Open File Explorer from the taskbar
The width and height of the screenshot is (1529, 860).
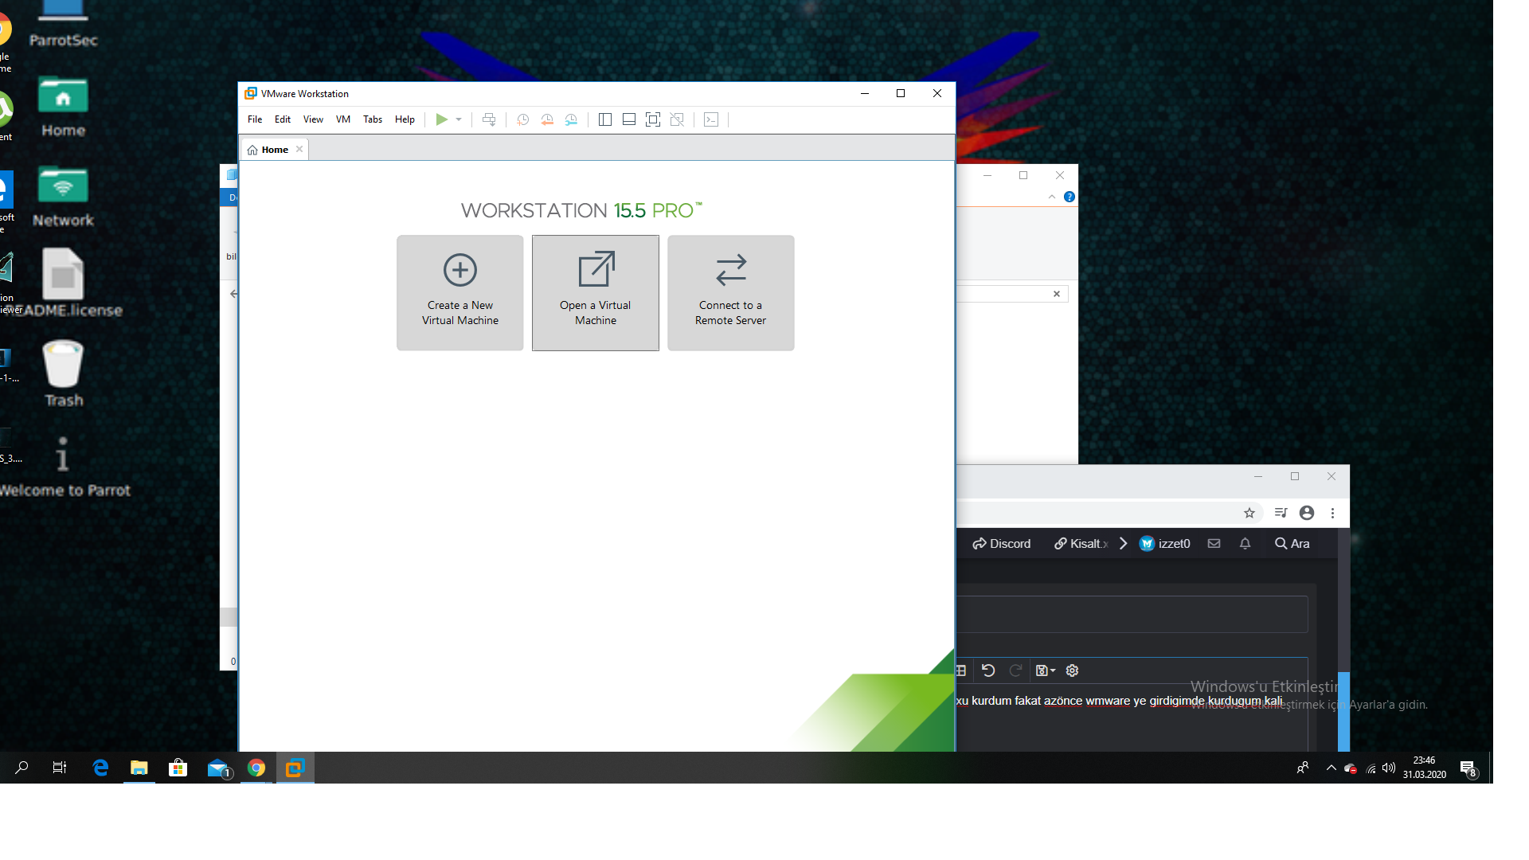tap(139, 768)
